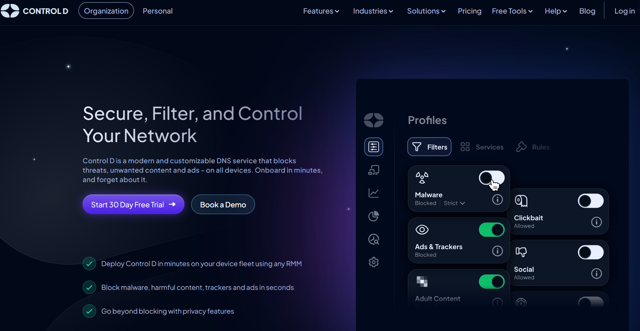Image resolution: width=640 pixels, height=331 pixels.
Task: Click checkmark beside Go beyond blocking bullet
Action: tap(89, 311)
